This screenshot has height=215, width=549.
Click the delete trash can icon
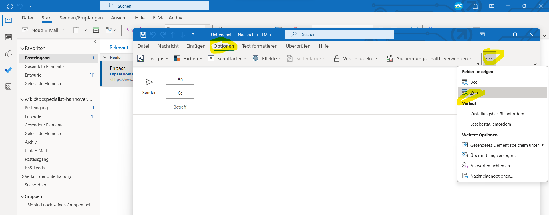(x=76, y=30)
